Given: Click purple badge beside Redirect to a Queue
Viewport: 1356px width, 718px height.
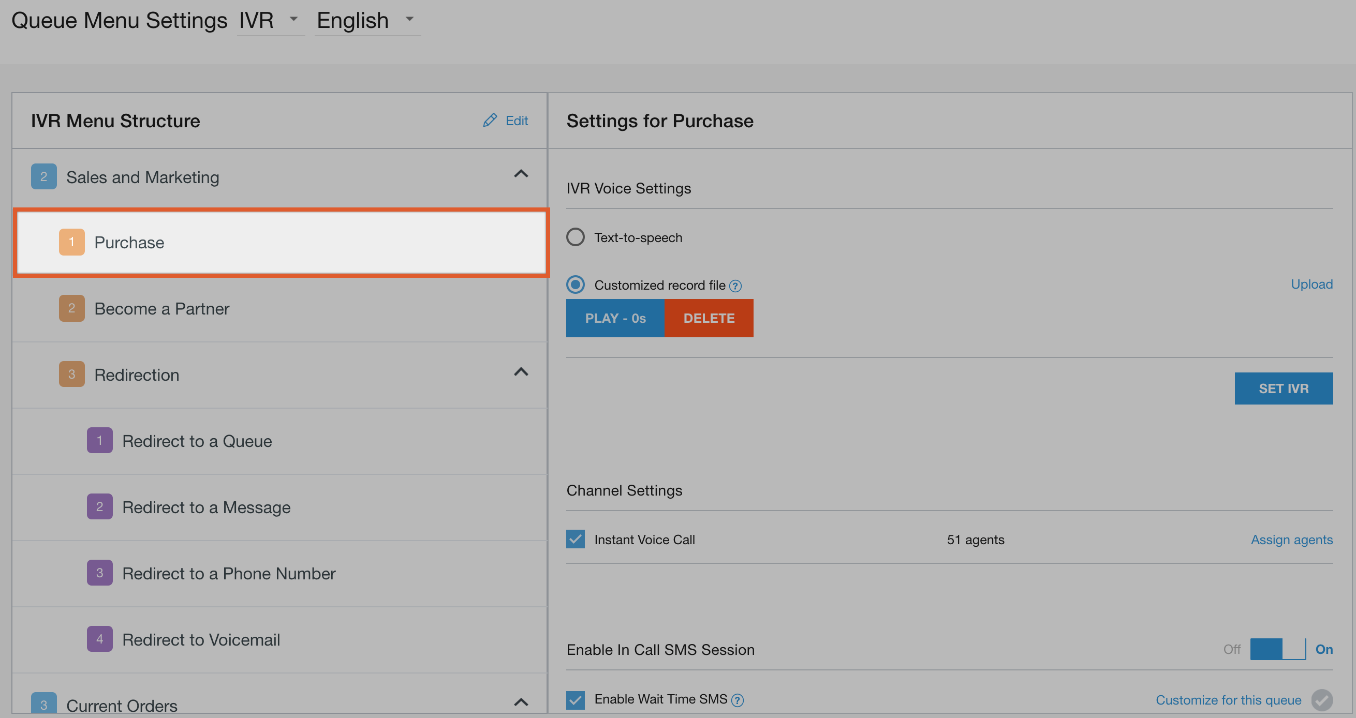Looking at the screenshot, I should click(99, 441).
